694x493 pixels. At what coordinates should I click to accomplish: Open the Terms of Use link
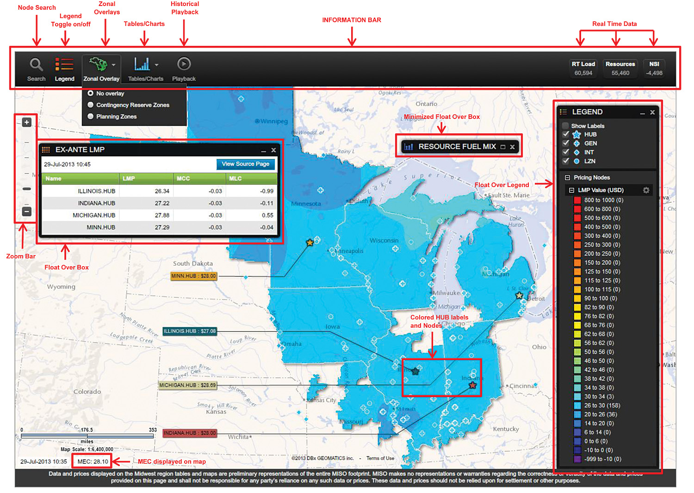380,458
